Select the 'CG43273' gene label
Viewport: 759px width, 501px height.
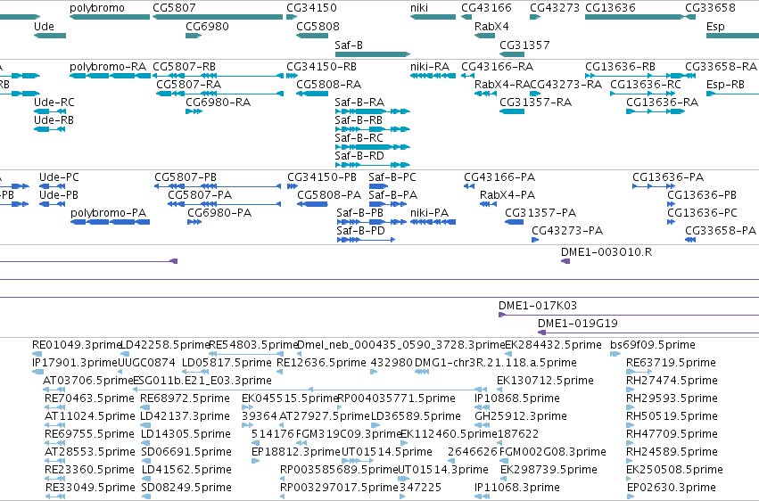coord(555,8)
